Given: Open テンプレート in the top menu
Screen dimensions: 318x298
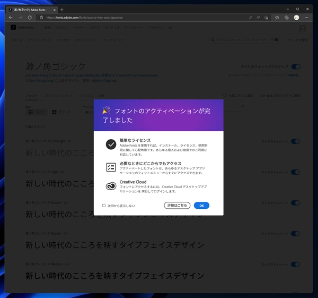Looking at the screenshot, I should pyautogui.click(x=134, y=28).
